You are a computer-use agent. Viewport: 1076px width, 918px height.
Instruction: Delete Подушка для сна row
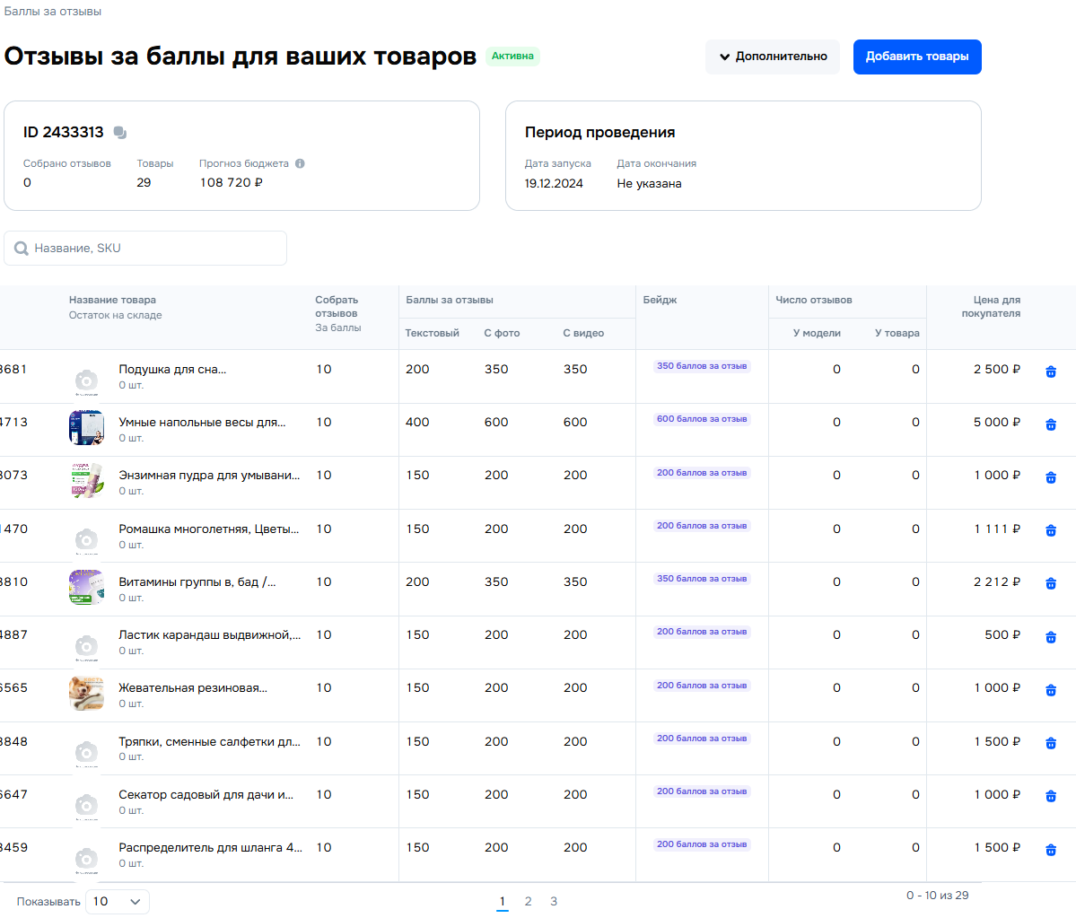click(1051, 372)
